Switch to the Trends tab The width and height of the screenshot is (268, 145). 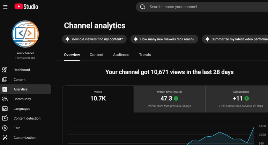coord(145,55)
